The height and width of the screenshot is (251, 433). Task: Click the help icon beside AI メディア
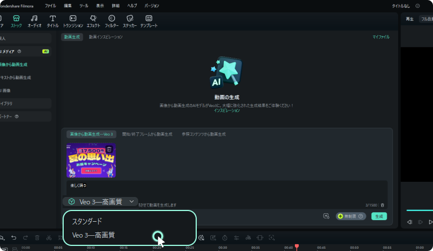point(19,51)
